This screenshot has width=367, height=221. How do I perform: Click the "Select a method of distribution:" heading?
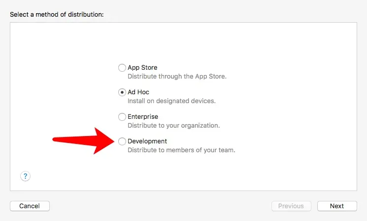[57, 15]
